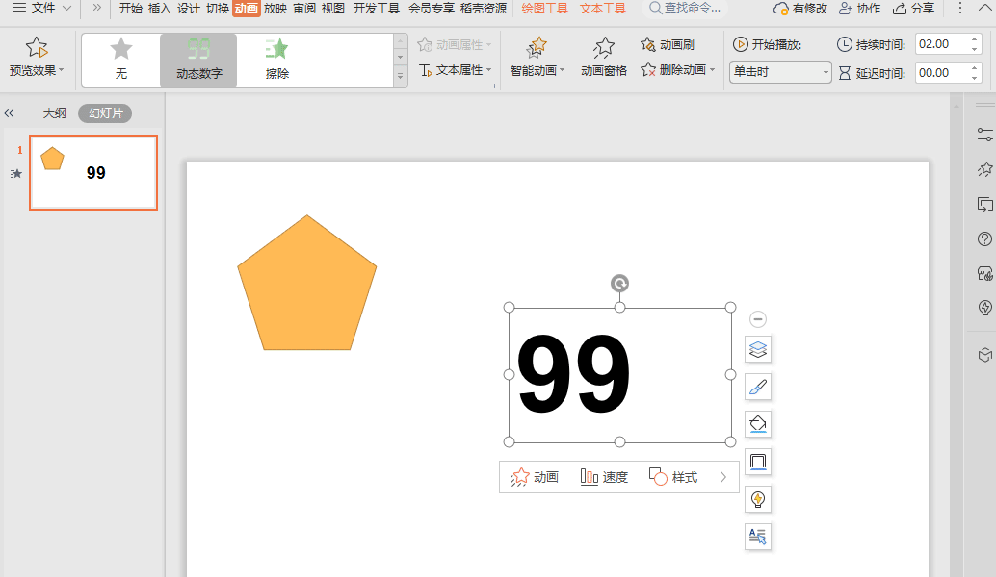Screen dimensions: 996x577
Task: Increase the 持续时间 duration spinner
Action: point(975,39)
